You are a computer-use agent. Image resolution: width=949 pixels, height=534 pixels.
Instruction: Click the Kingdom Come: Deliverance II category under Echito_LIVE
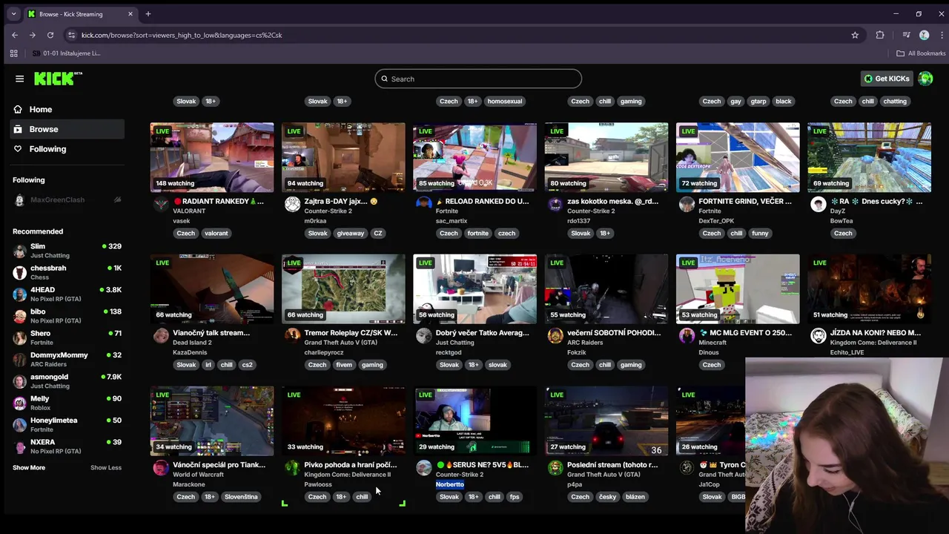[873, 343]
